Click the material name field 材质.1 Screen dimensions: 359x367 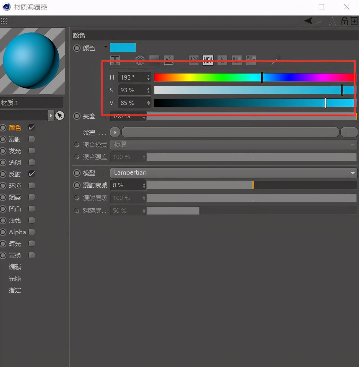[x=32, y=103]
